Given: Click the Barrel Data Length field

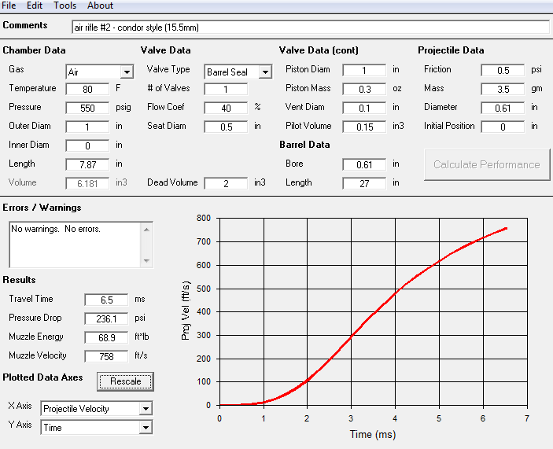Looking at the screenshot, I should tap(364, 183).
